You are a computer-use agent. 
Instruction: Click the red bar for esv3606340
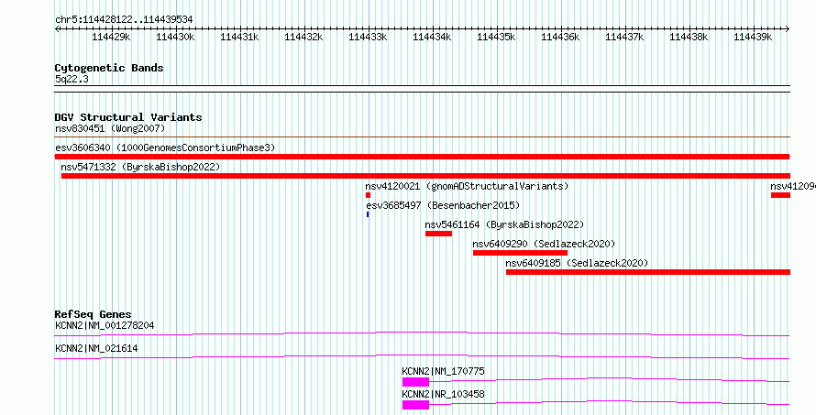point(423,157)
